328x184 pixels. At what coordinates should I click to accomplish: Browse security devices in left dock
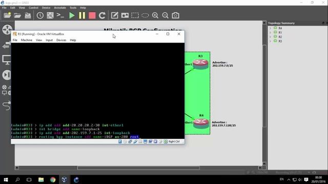[7, 75]
